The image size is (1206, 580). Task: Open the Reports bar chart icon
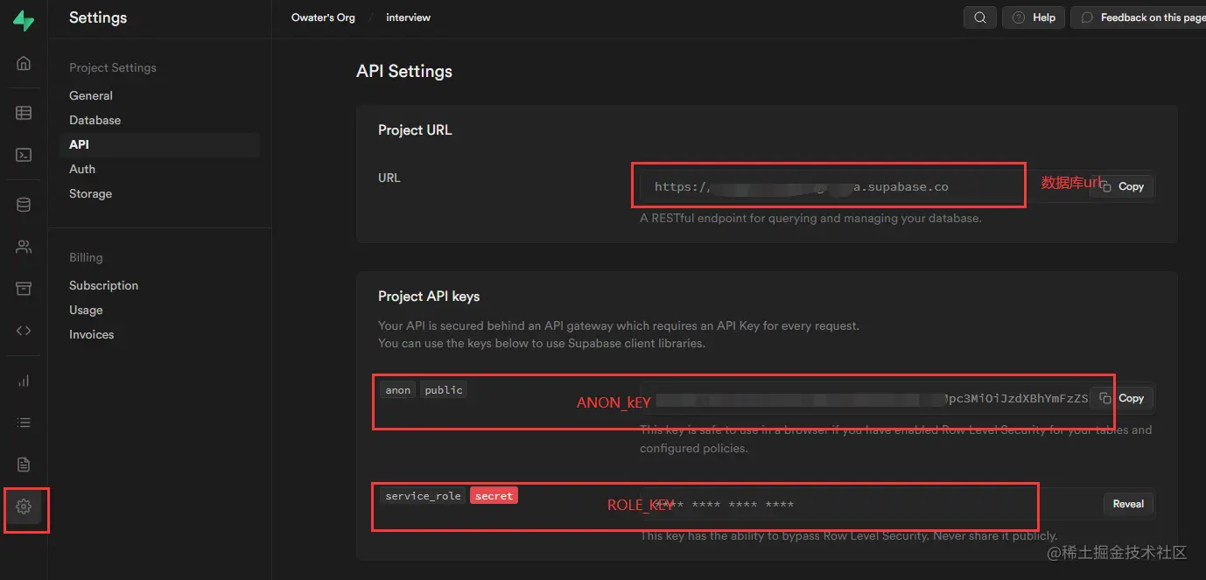(x=24, y=381)
